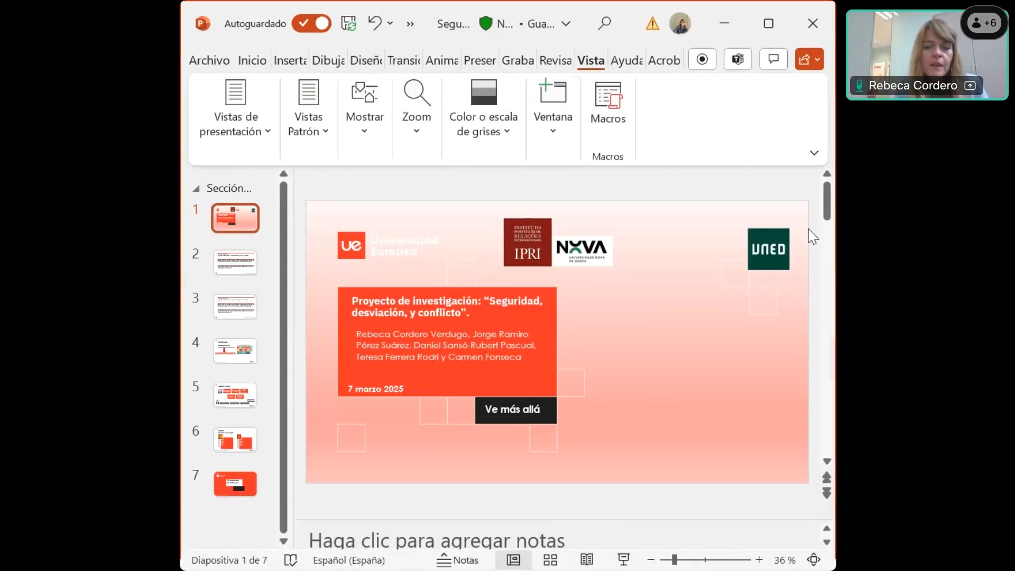Open Vistas de presentación dropdown
The height and width of the screenshot is (571, 1015).
(x=235, y=109)
